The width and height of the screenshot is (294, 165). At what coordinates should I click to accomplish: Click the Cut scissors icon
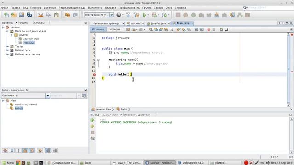(x=40, y=15)
